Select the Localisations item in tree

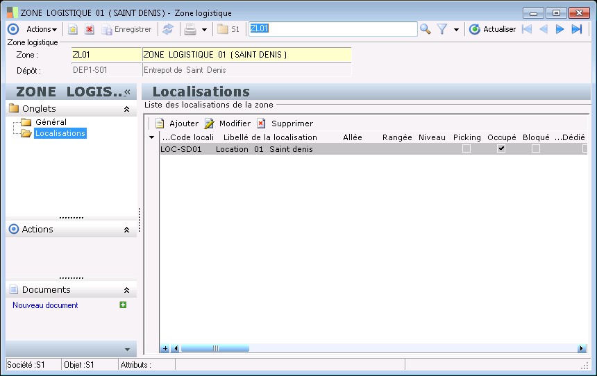click(60, 133)
